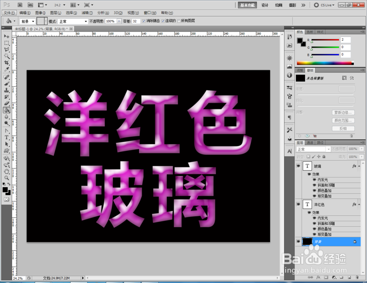Select the Zoom tool
The image size is (367, 283).
pyautogui.click(x=7, y=178)
